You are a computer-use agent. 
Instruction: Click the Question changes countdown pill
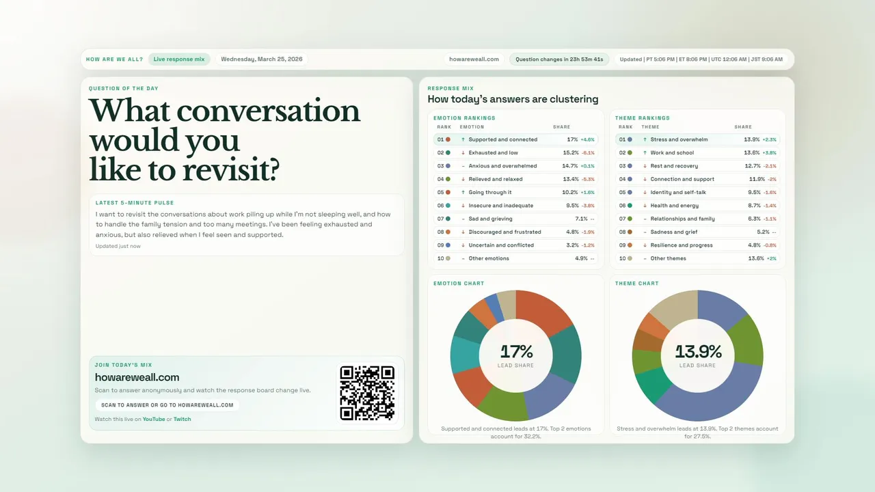pos(559,59)
